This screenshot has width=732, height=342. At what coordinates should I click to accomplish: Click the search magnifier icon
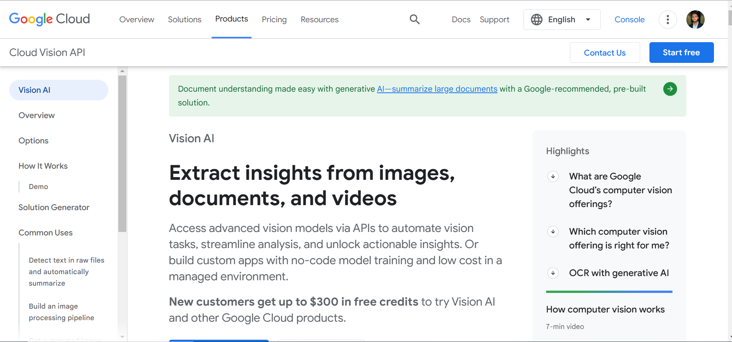[414, 19]
